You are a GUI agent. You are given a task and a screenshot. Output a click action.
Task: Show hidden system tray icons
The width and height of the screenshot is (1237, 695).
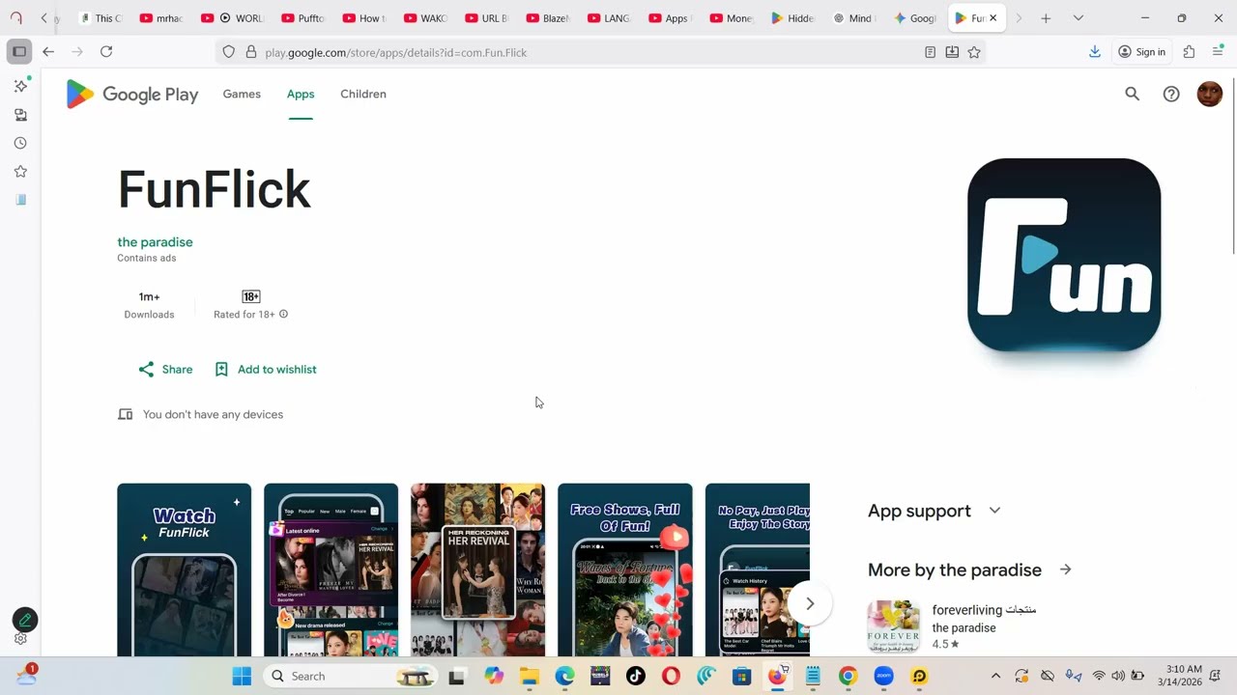tap(995, 676)
